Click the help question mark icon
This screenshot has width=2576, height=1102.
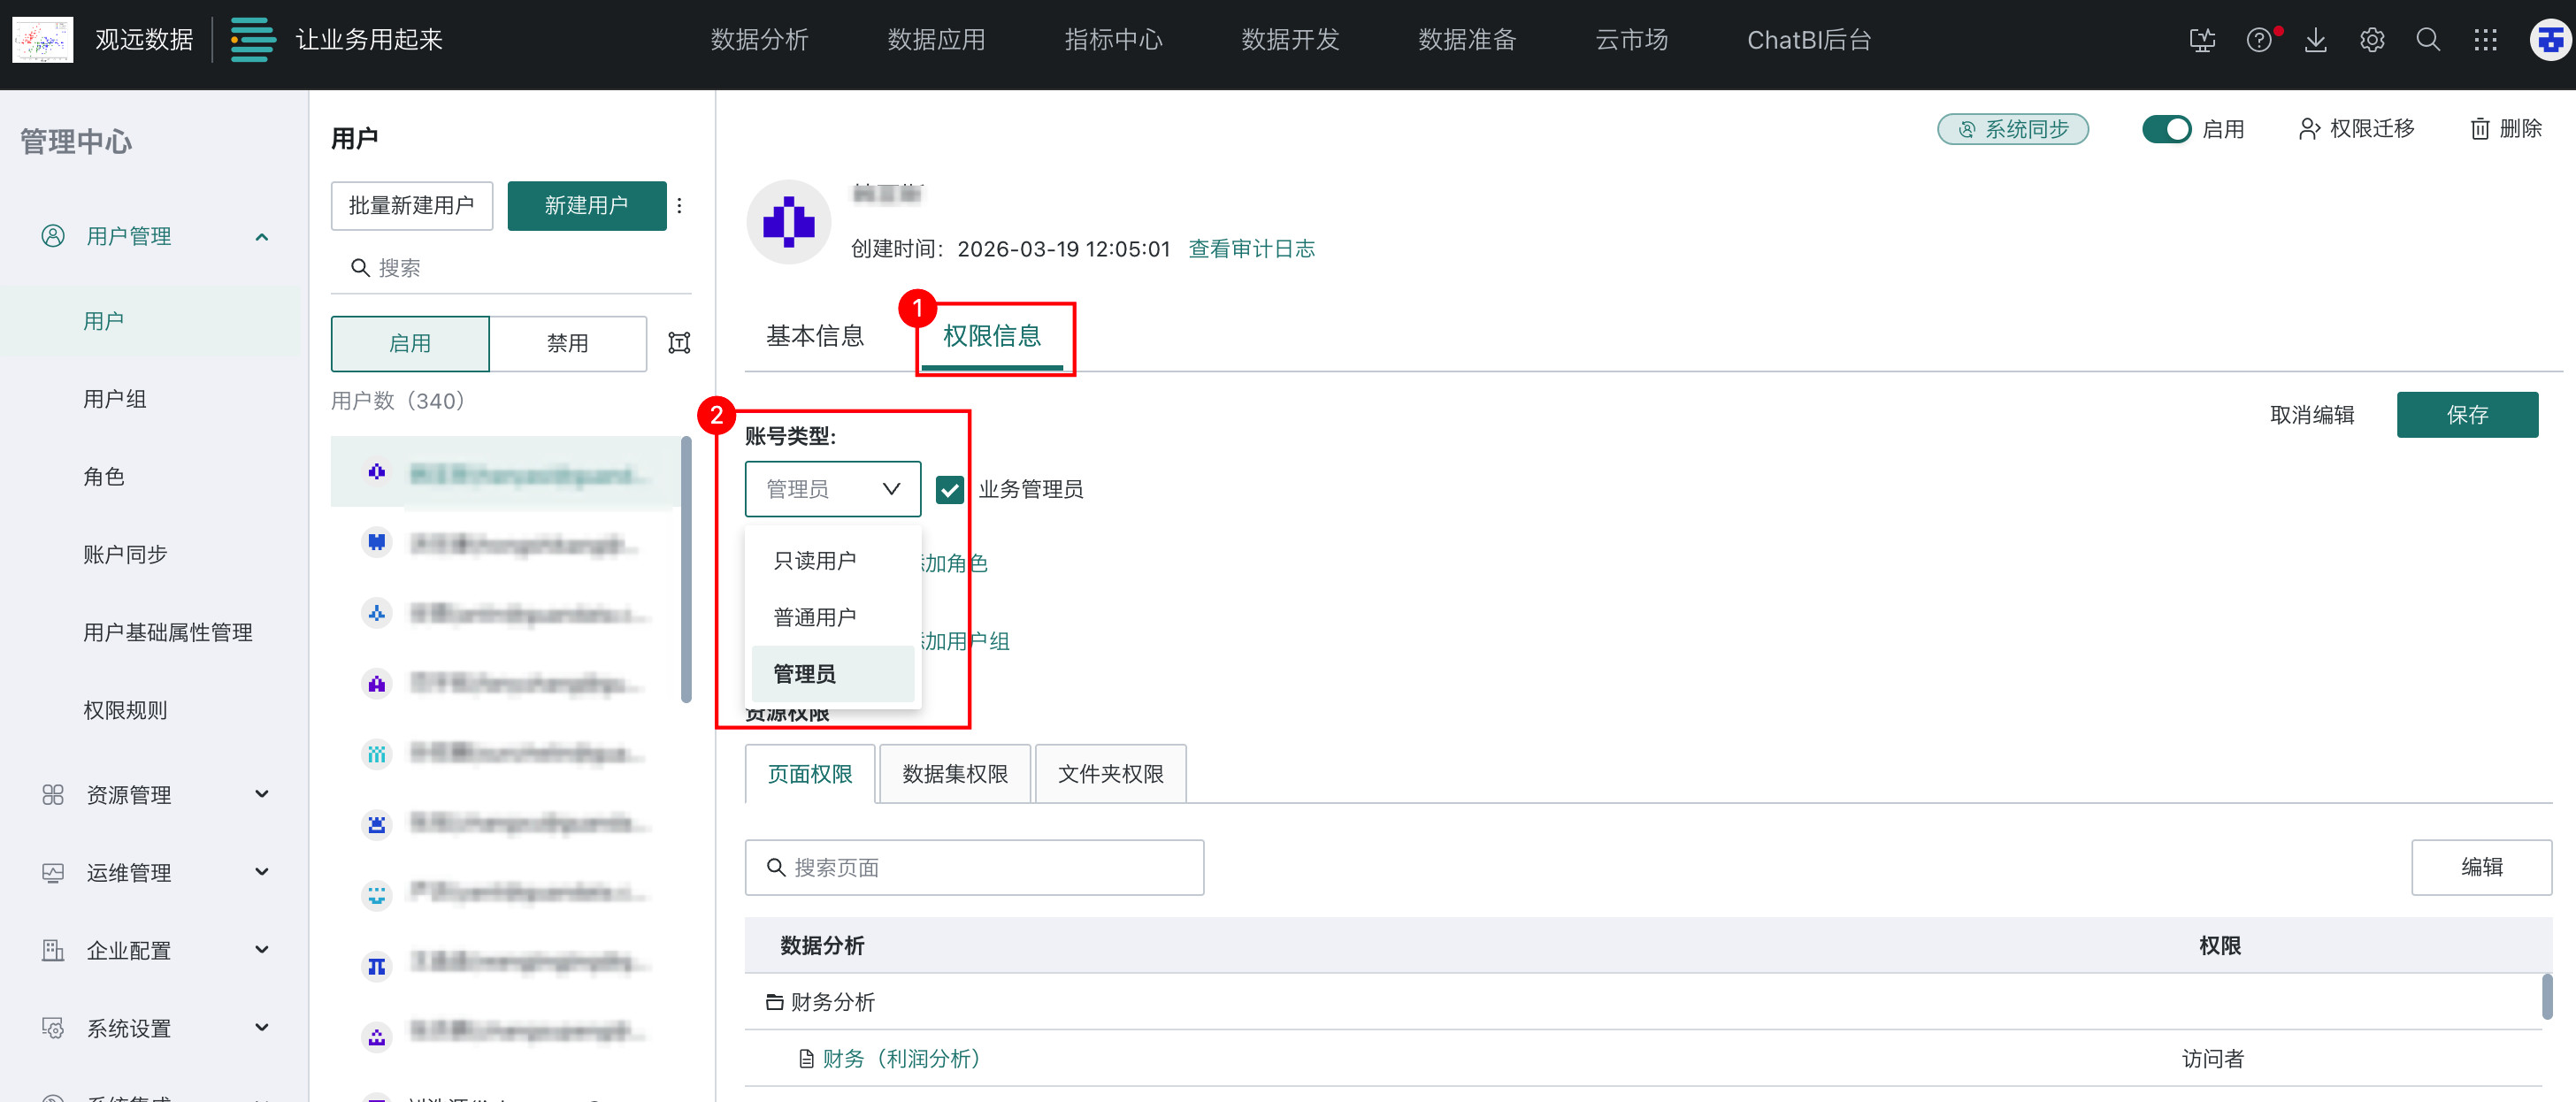point(2258,40)
